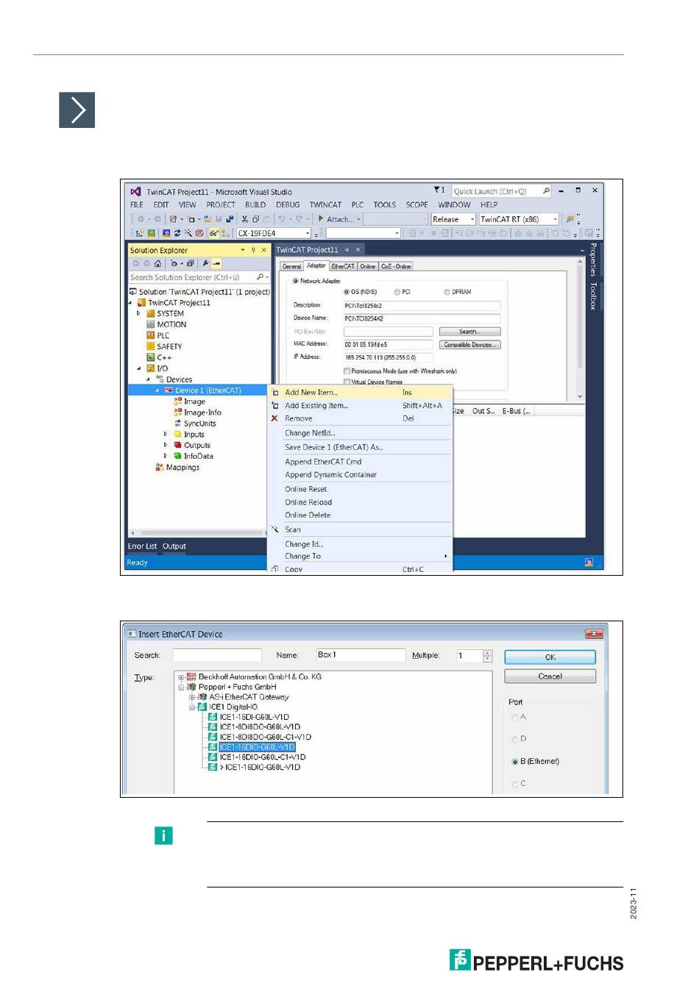The width and height of the screenshot is (699, 1000).
Task: Click the Pepperl + Fuchs vendor icon
Action: (191, 687)
